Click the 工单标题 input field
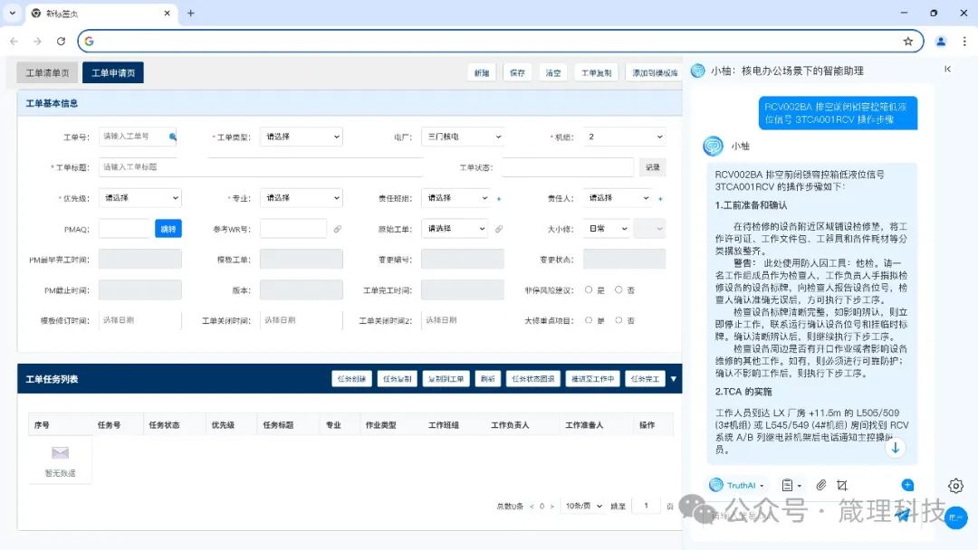Image resolution: width=978 pixels, height=550 pixels. [272, 167]
